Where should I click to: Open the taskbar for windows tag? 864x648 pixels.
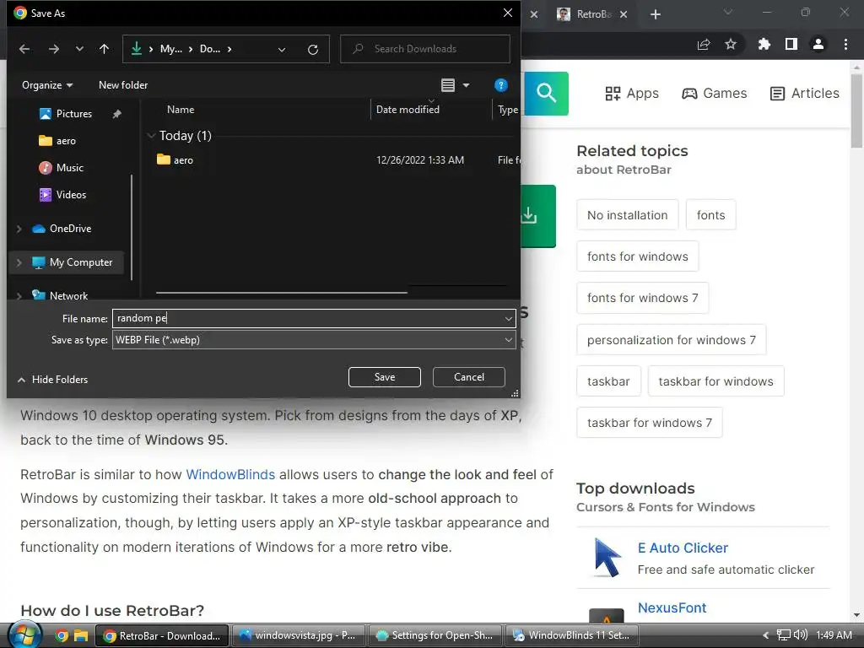pyautogui.click(x=715, y=381)
